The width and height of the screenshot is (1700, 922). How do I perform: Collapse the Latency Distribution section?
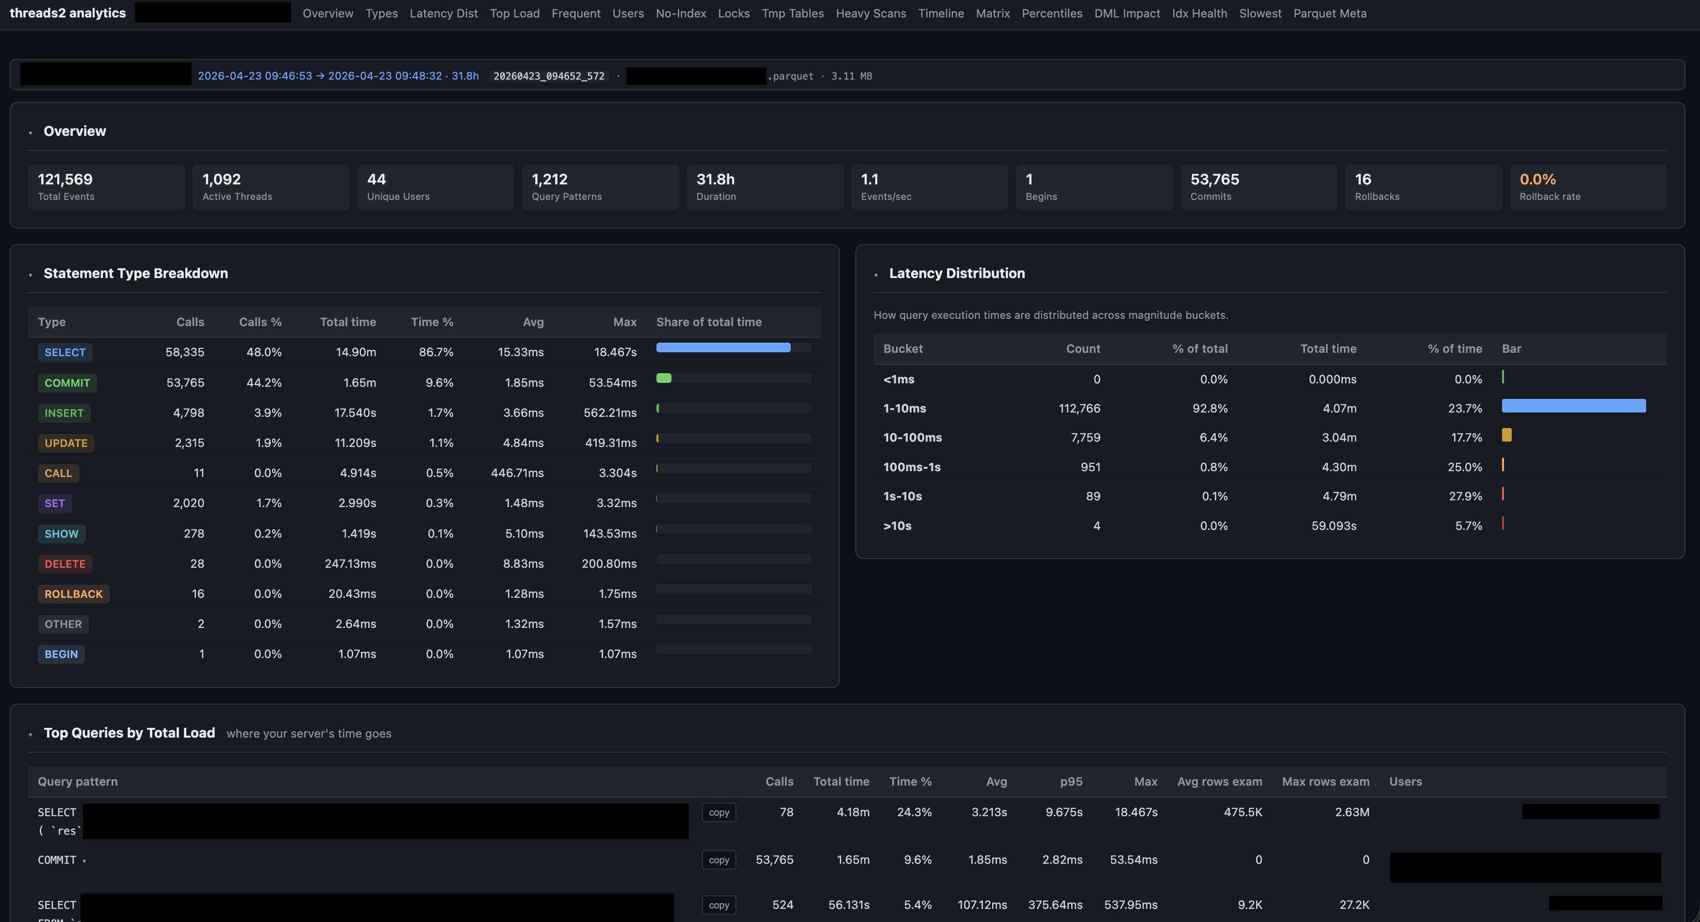click(x=876, y=275)
